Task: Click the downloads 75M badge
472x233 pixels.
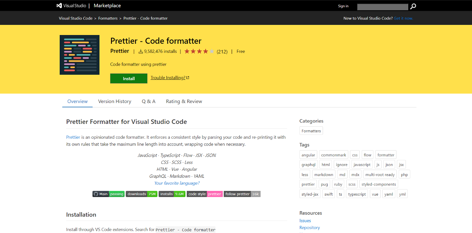Action: coord(142,194)
